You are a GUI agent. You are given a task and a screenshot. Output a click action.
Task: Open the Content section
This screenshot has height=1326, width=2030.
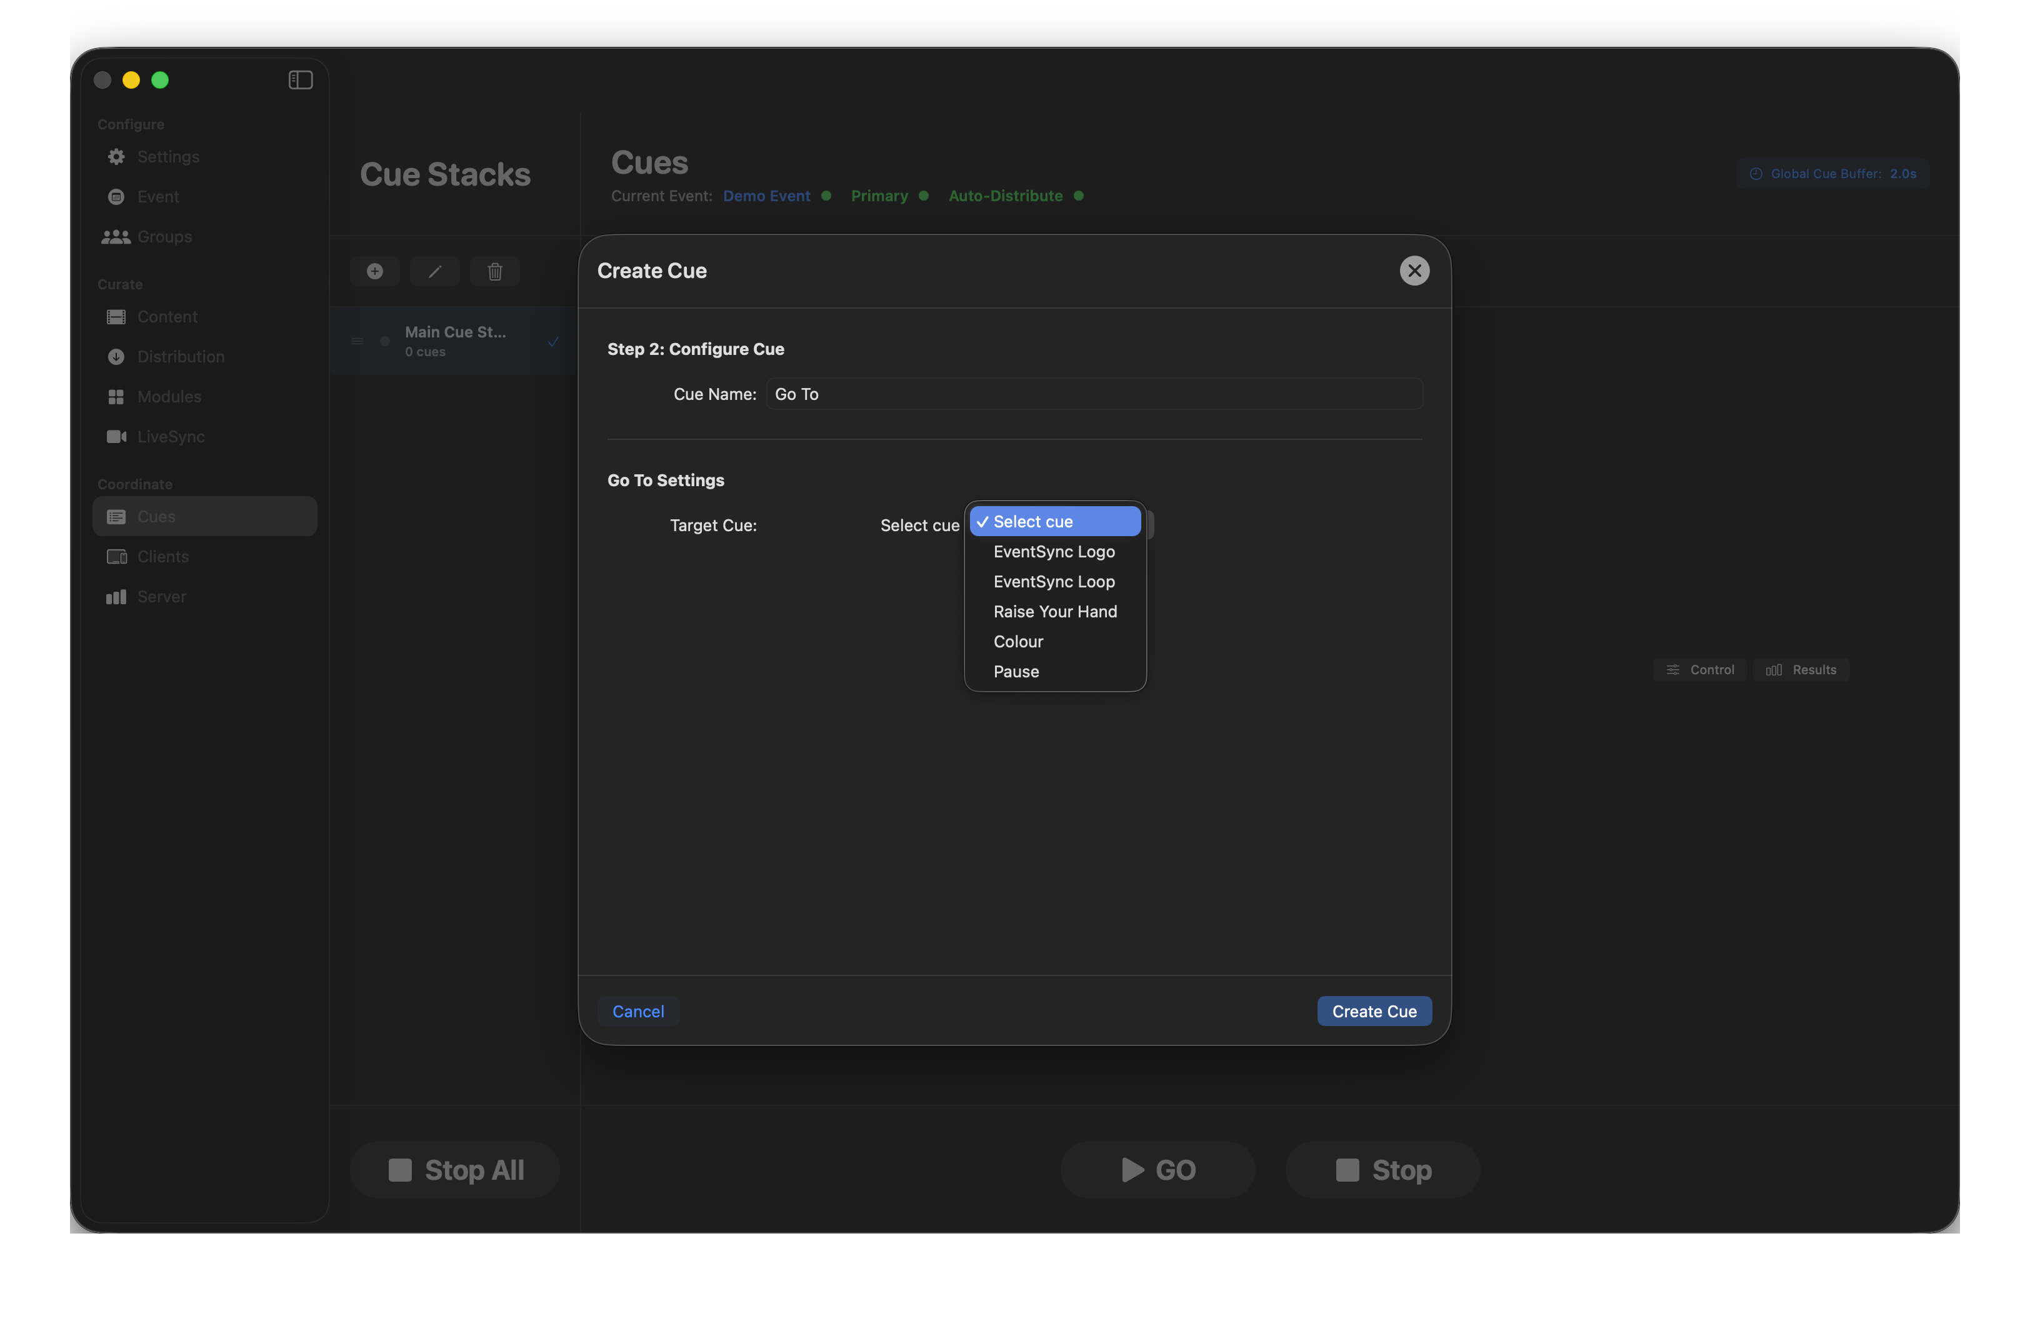click(x=205, y=317)
